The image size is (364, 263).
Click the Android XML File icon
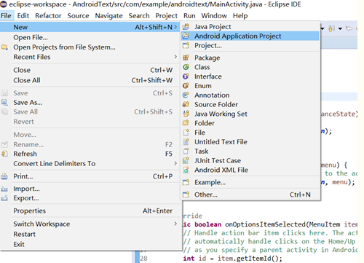coord(186,170)
